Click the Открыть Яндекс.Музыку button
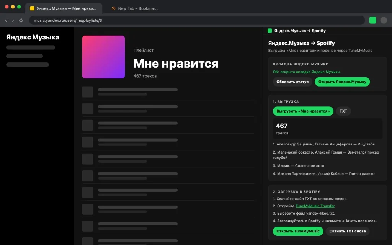The image size is (392, 245). coord(342,82)
